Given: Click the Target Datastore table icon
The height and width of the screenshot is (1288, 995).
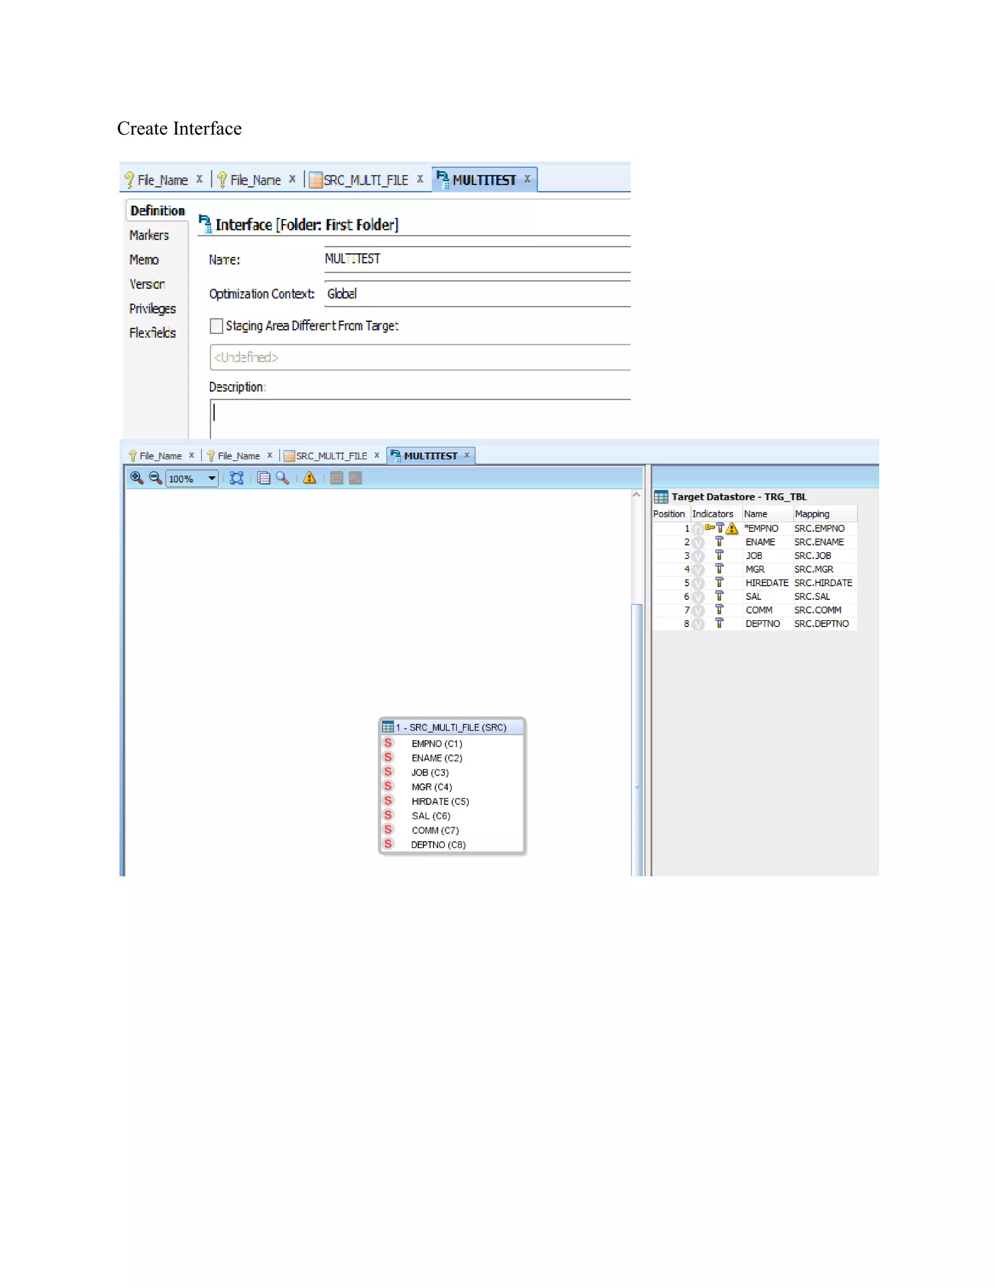Looking at the screenshot, I should [x=661, y=497].
